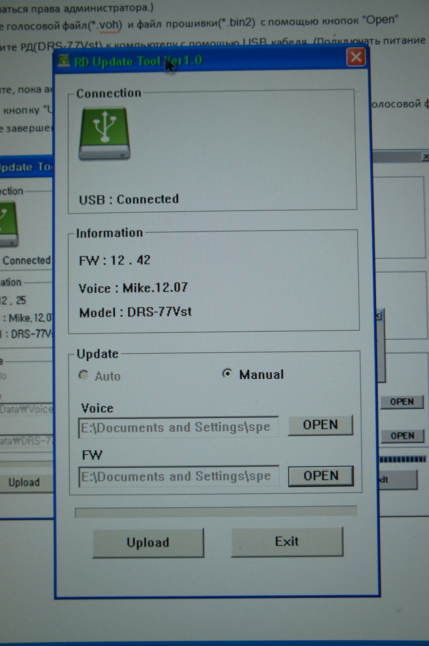Click the RD Update Tool title bar icon
Image resolution: width=429 pixels, height=646 pixels.
(x=64, y=60)
